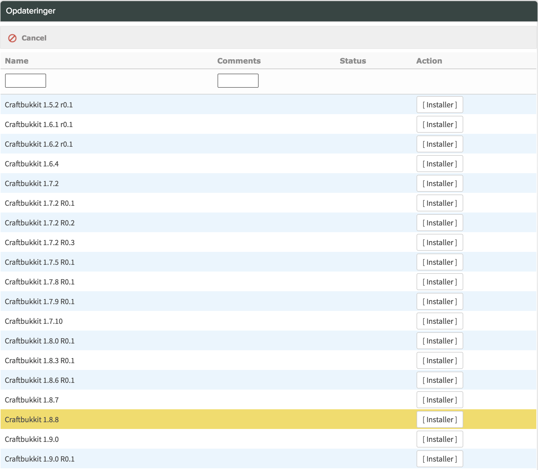
Task: Install Craftbukkit 1.9.0 R0.1
Action: tap(440, 459)
